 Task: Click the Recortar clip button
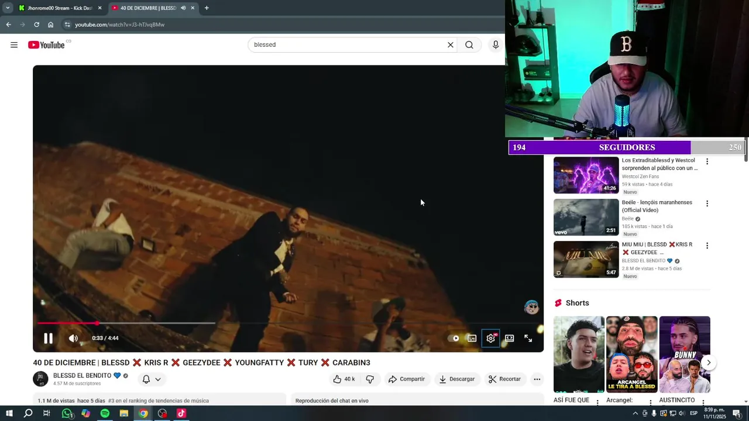point(504,379)
